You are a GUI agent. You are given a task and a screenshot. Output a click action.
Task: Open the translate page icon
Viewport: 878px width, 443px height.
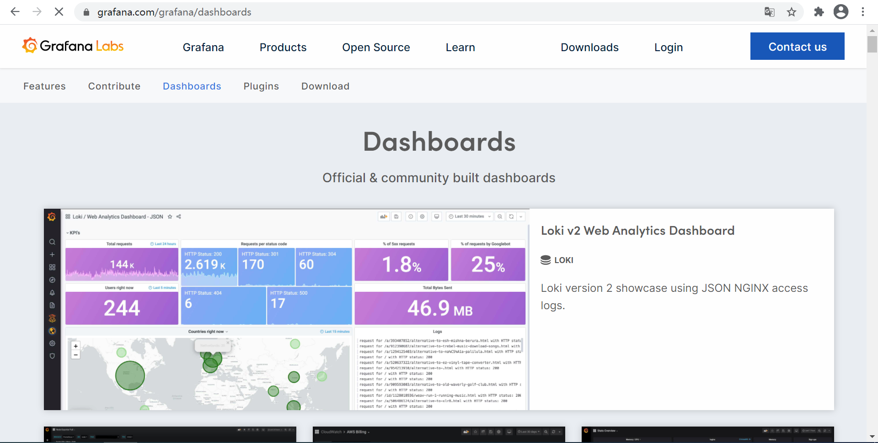770,12
